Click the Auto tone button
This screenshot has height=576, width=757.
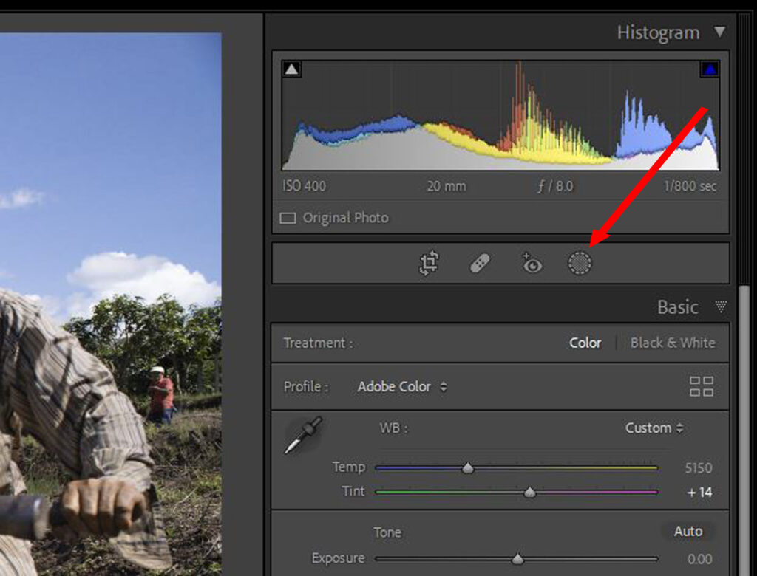[x=688, y=531]
